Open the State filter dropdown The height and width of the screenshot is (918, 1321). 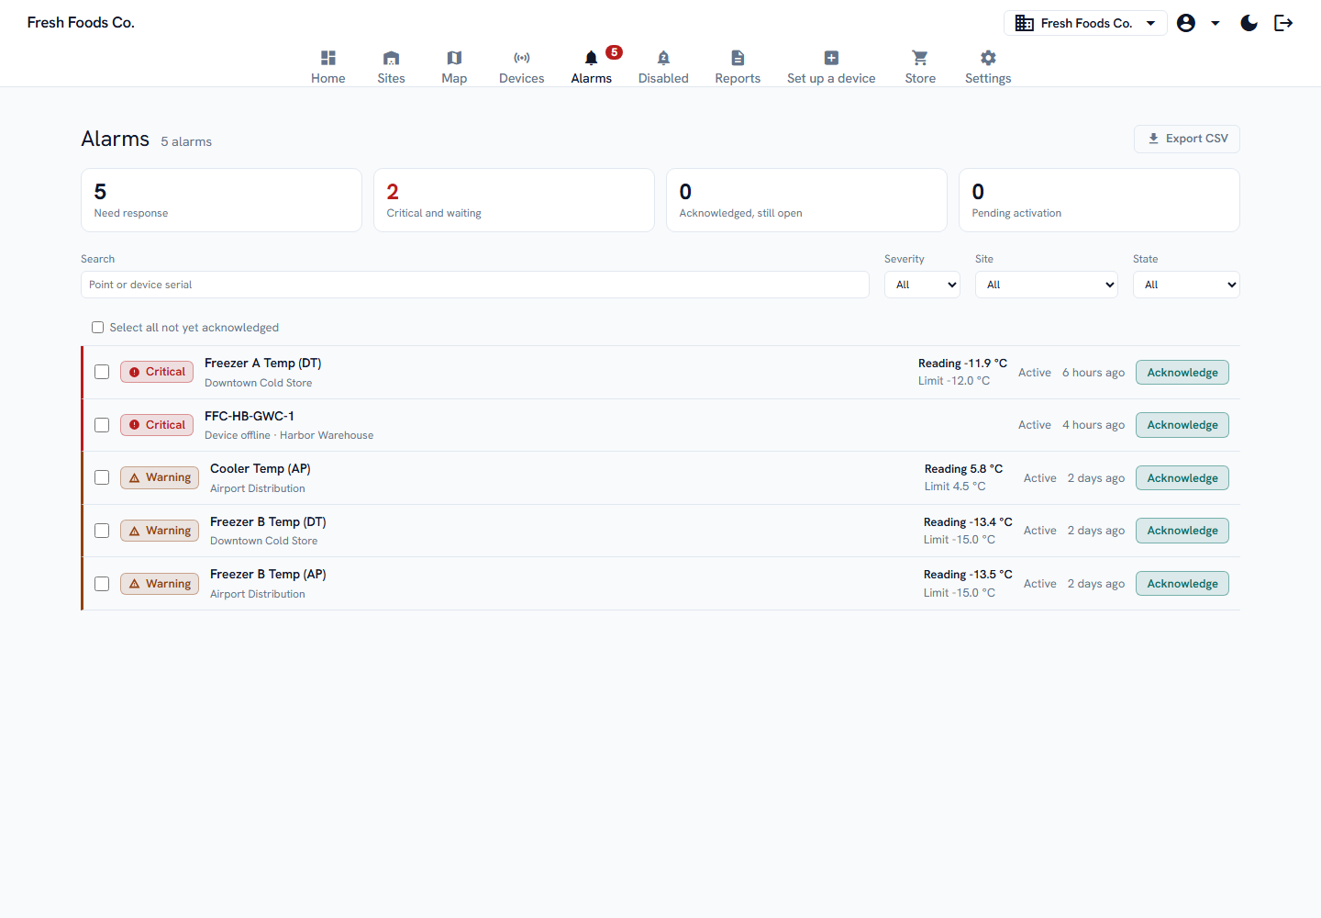(1186, 285)
